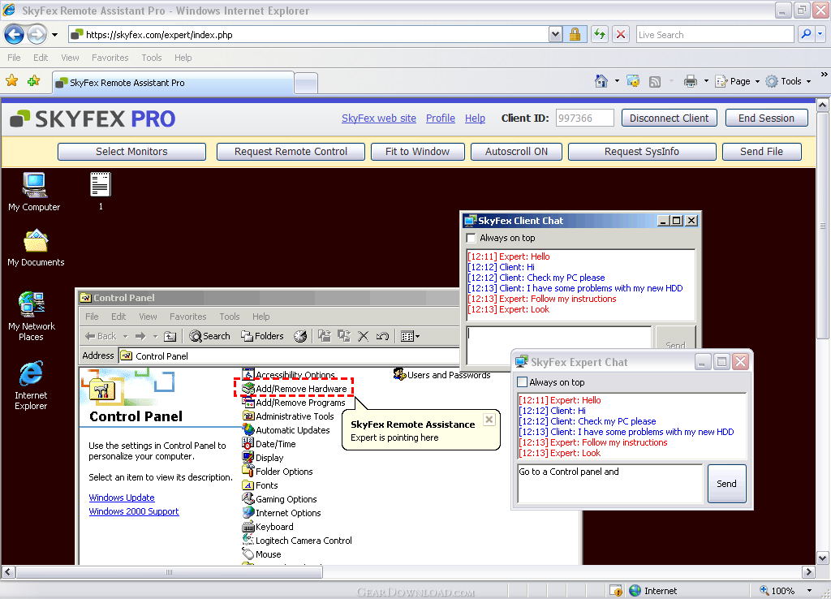Image resolution: width=831 pixels, height=599 pixels.
Task: Click the Undo icon in Control Panel toolbar
Action: point(383,336)
